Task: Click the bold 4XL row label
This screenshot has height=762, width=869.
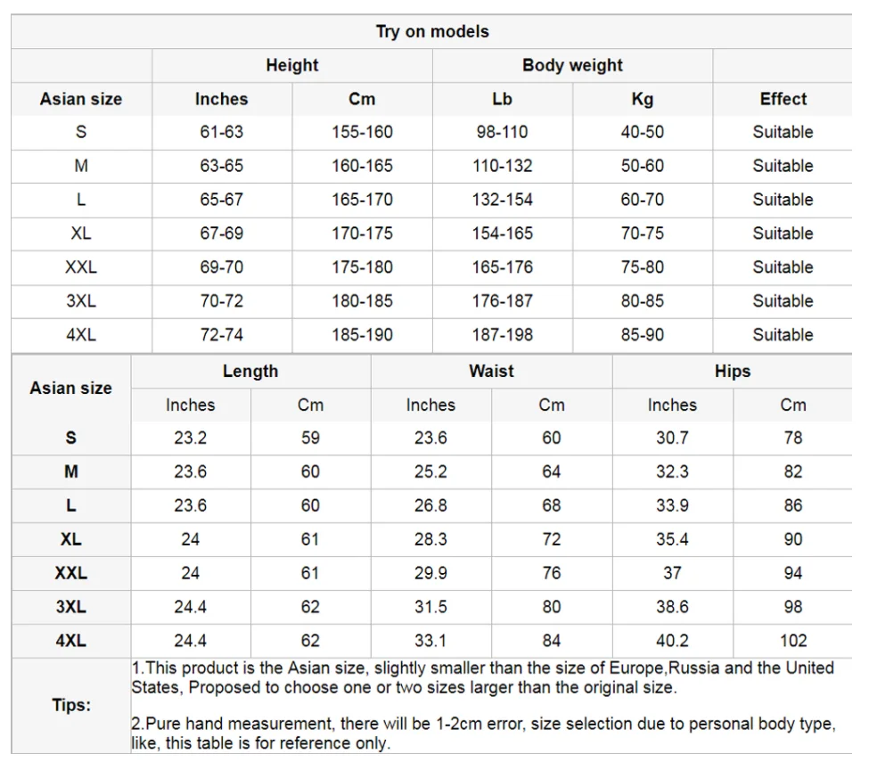Action: click(71, 641)
